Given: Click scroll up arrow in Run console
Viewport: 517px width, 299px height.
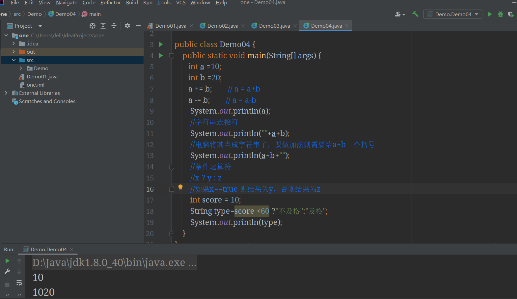Looking at the screenshot, I should click(19, 261).
